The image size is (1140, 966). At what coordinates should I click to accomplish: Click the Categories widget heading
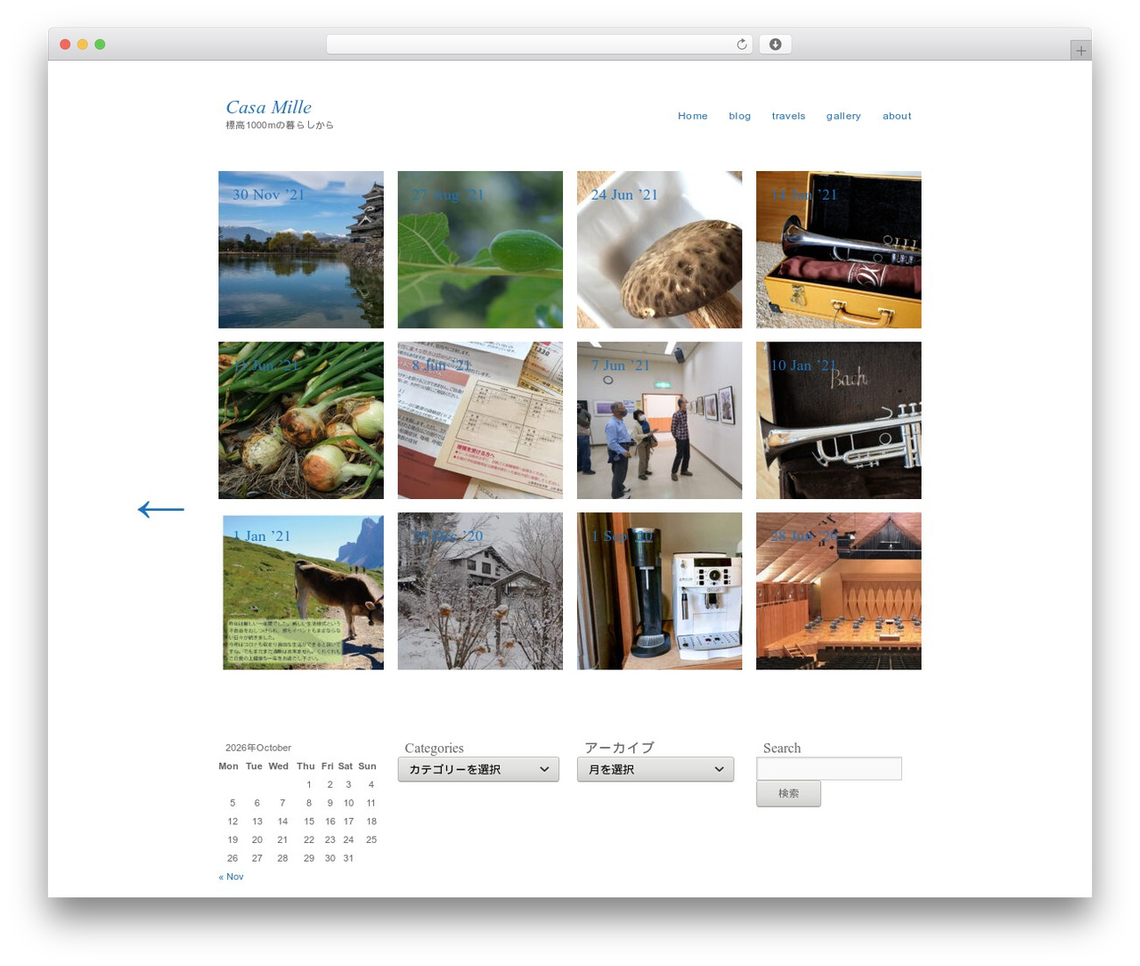pyautogui.click(x=434, y=749)
